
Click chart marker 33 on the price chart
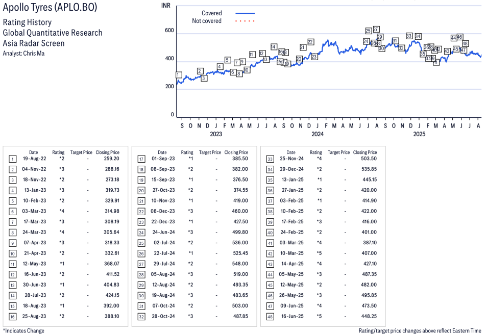[409, 36]
